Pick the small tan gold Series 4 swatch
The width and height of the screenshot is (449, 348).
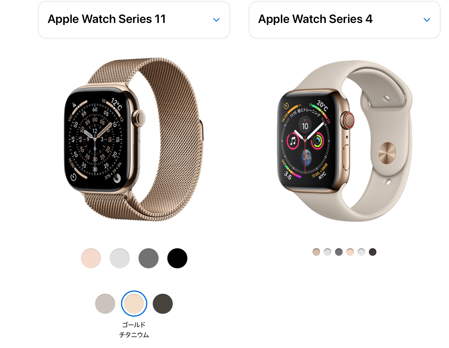316,252
